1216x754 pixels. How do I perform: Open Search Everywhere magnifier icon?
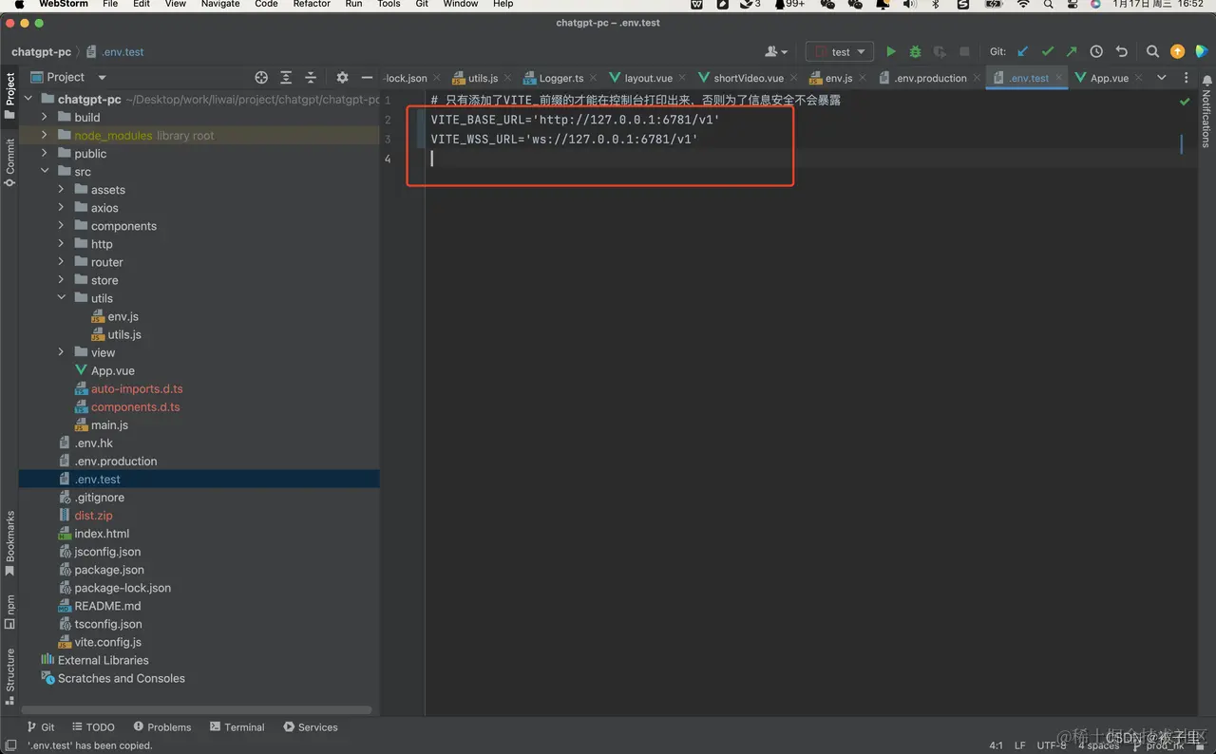coord(1152,52)
